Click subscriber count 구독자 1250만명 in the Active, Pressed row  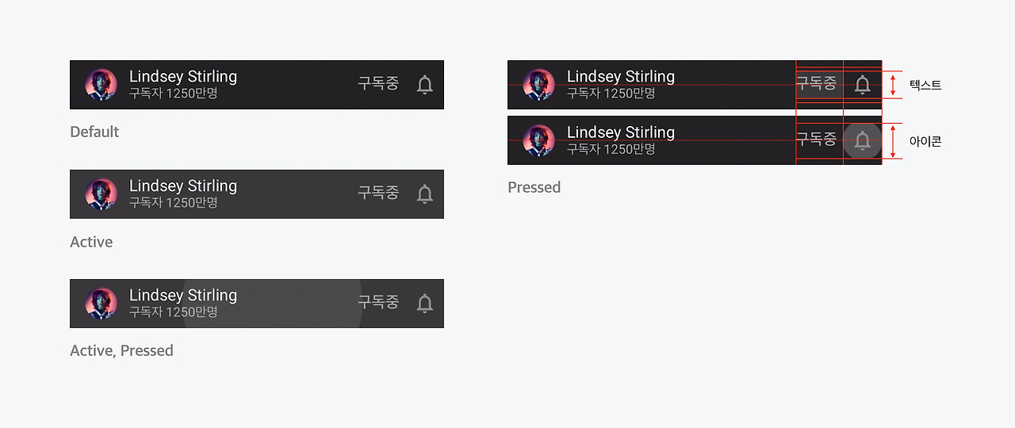(174, 312)
